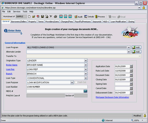The height and width of the screenshot is (123, 148).
Task: Click the import icon with red arrow
Action: 38,16
